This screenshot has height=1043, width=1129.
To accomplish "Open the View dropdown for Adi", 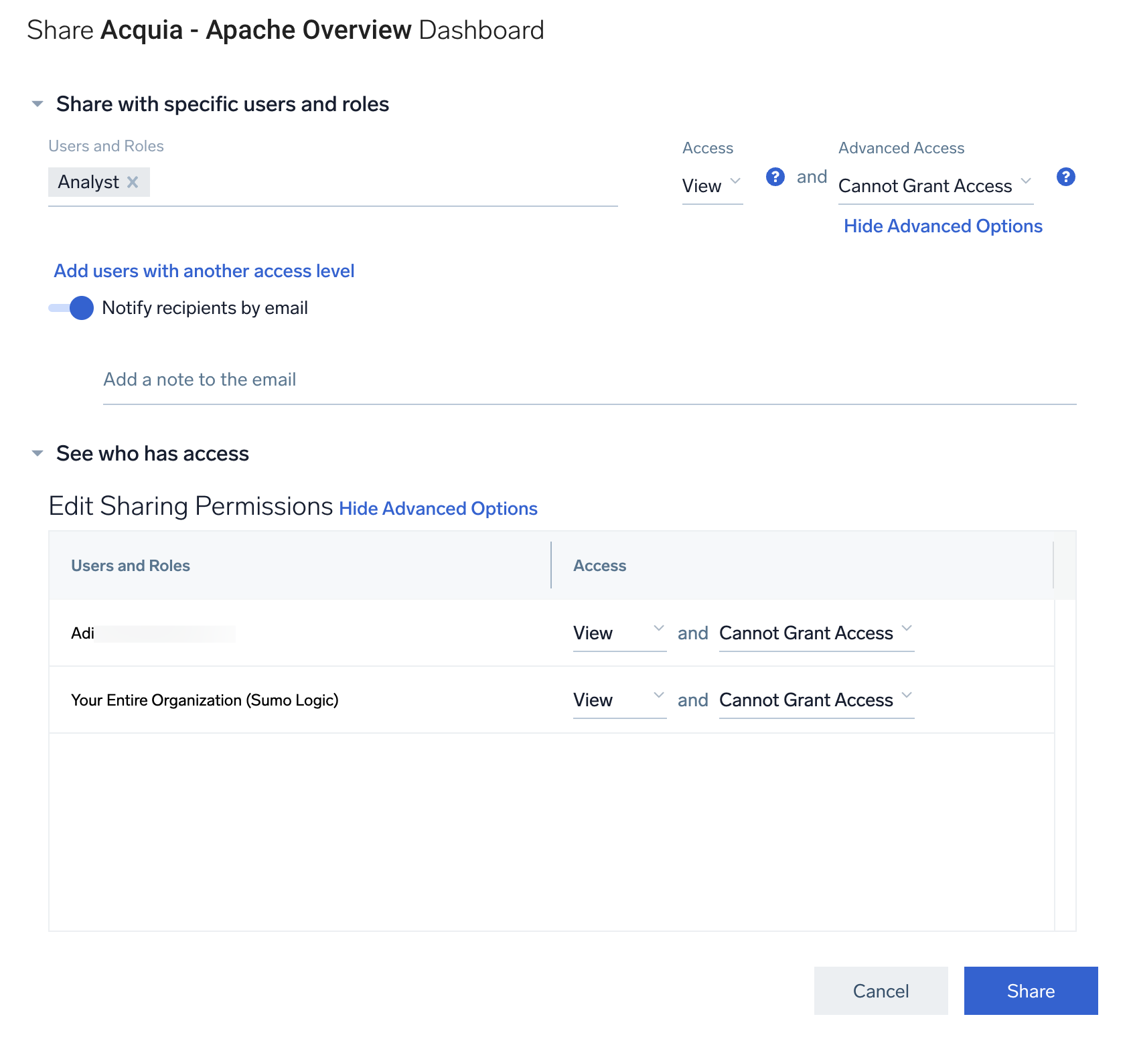I will tap(619, 633).
